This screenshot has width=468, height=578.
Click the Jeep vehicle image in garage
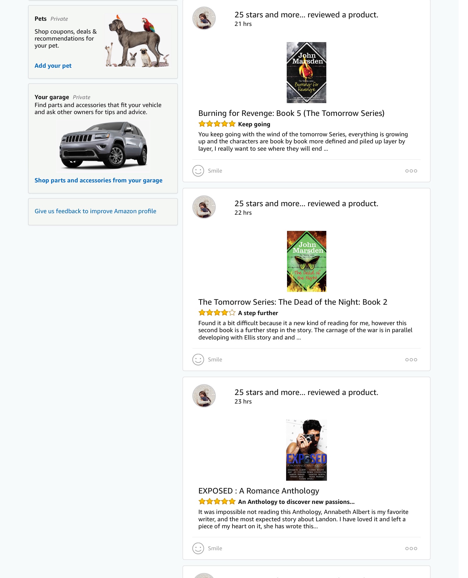pos(103,145)
